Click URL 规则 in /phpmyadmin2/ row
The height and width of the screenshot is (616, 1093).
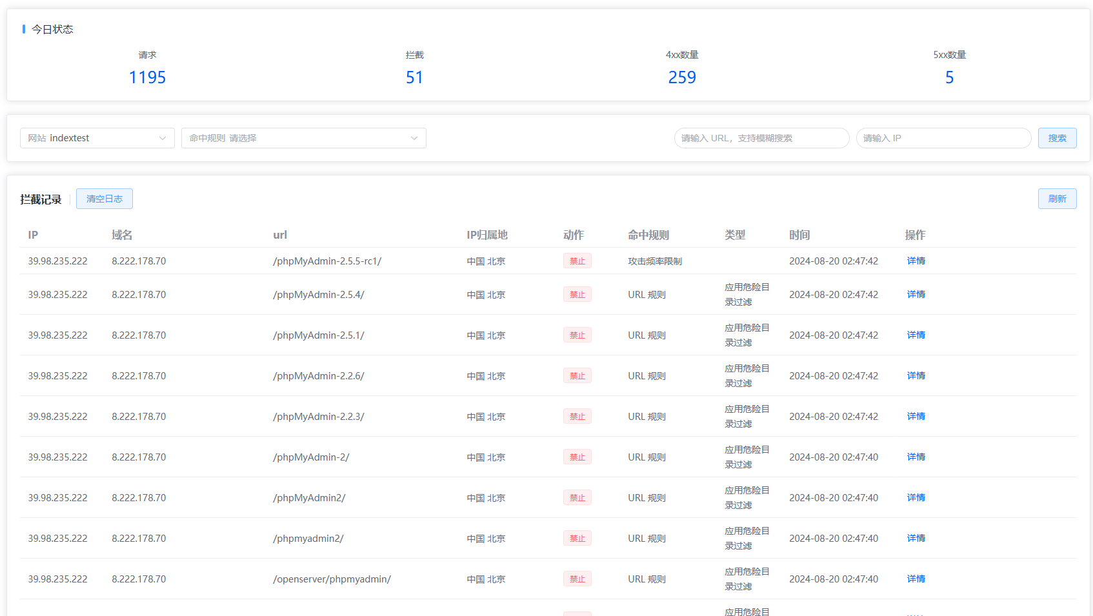coord(647,539)
